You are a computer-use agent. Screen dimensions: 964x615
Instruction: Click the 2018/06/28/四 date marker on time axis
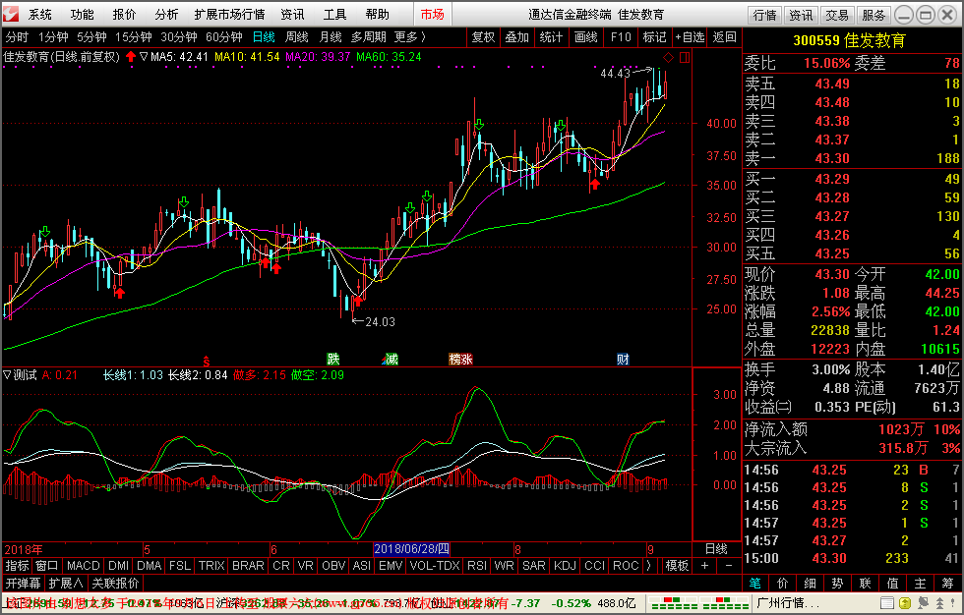[412, 549]
